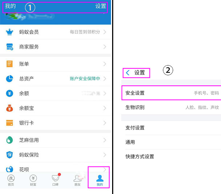
Task: Expand the 芝麻信用 row chevron
Action: 105,140
